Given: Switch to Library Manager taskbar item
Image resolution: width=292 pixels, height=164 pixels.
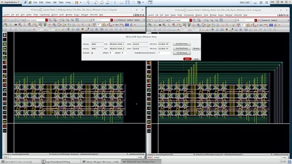Looking at the screenshot, I should (101, 162).
